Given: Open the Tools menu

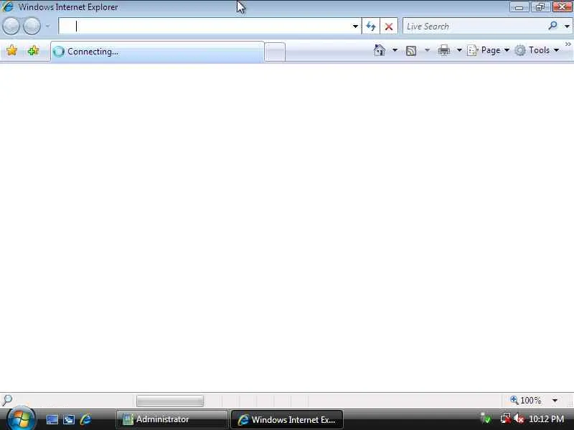Looking at the screenshot, I should (537, 50).
